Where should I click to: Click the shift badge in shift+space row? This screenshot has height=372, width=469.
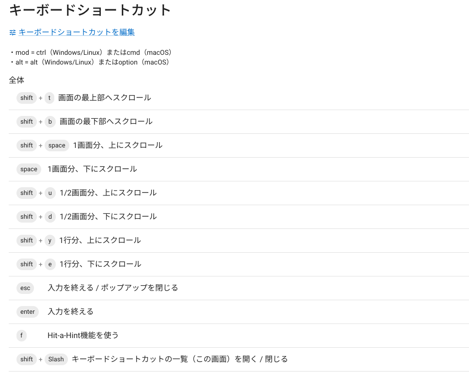coord(27,146)
